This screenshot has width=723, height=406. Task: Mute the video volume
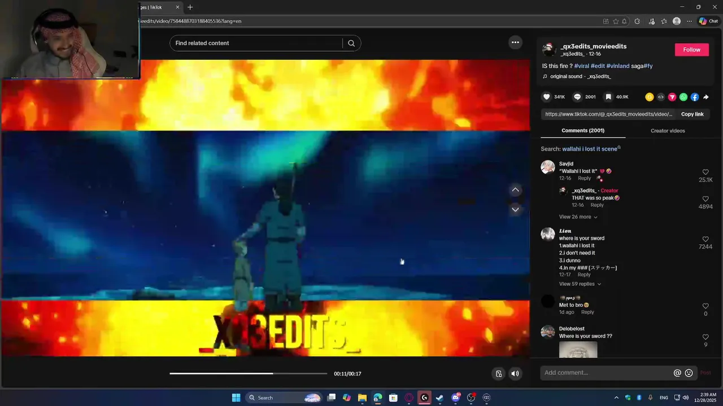click(515, 373)
